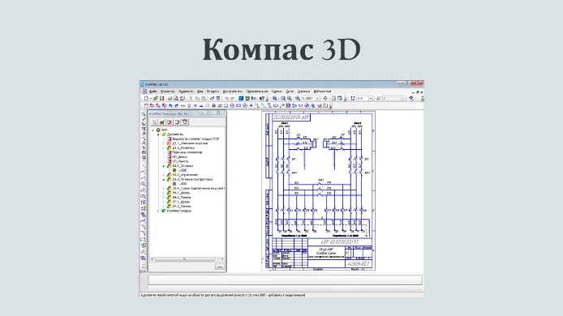This screenshot has width=563, height=316.
Task: Click the Print icon in toolbar
Action: click(x=170, y=98)
